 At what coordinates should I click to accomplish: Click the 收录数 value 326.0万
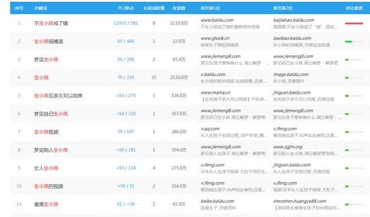pyautogui.click(x=179, y=96)
